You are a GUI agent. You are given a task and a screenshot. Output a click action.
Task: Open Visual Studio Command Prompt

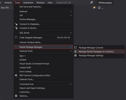pyautogui.click(x=43, y=64)
